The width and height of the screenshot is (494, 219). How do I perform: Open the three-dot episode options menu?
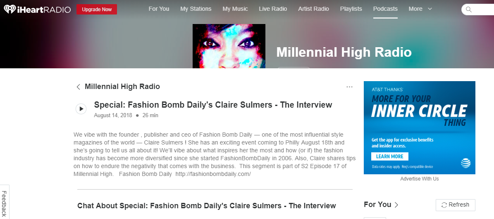click(349, 87)
